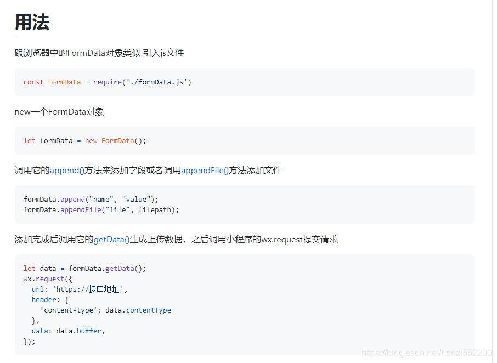Click the 'header: {' code line

coord(50,299)
